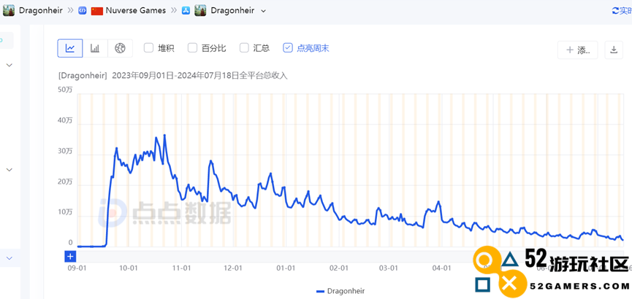Download the chart data with the download icon

click(x=614, y=50)
